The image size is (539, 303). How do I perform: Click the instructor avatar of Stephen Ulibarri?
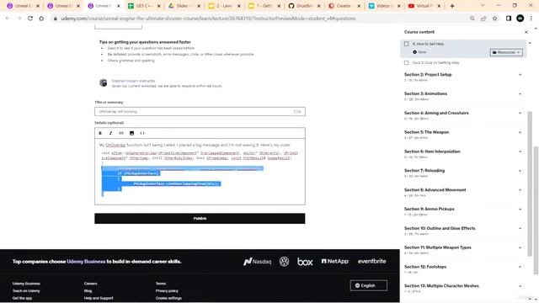[x=103, y=82]
